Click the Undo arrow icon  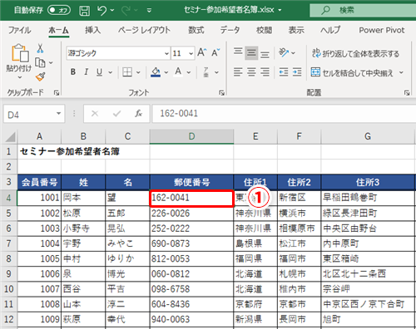102,11
